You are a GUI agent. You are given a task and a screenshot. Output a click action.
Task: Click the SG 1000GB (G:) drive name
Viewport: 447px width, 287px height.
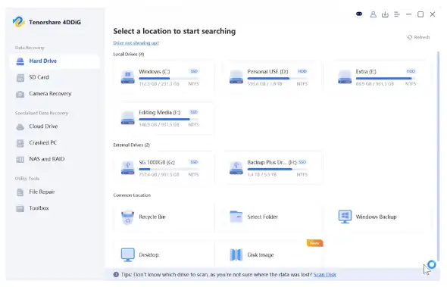pyautogui.click(x=157, y=163)
